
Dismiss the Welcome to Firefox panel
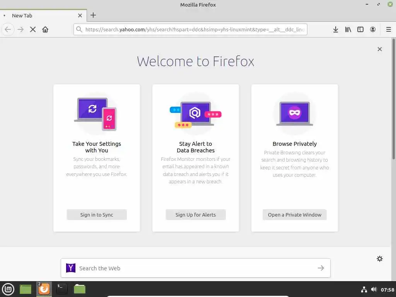coord(380,49)
